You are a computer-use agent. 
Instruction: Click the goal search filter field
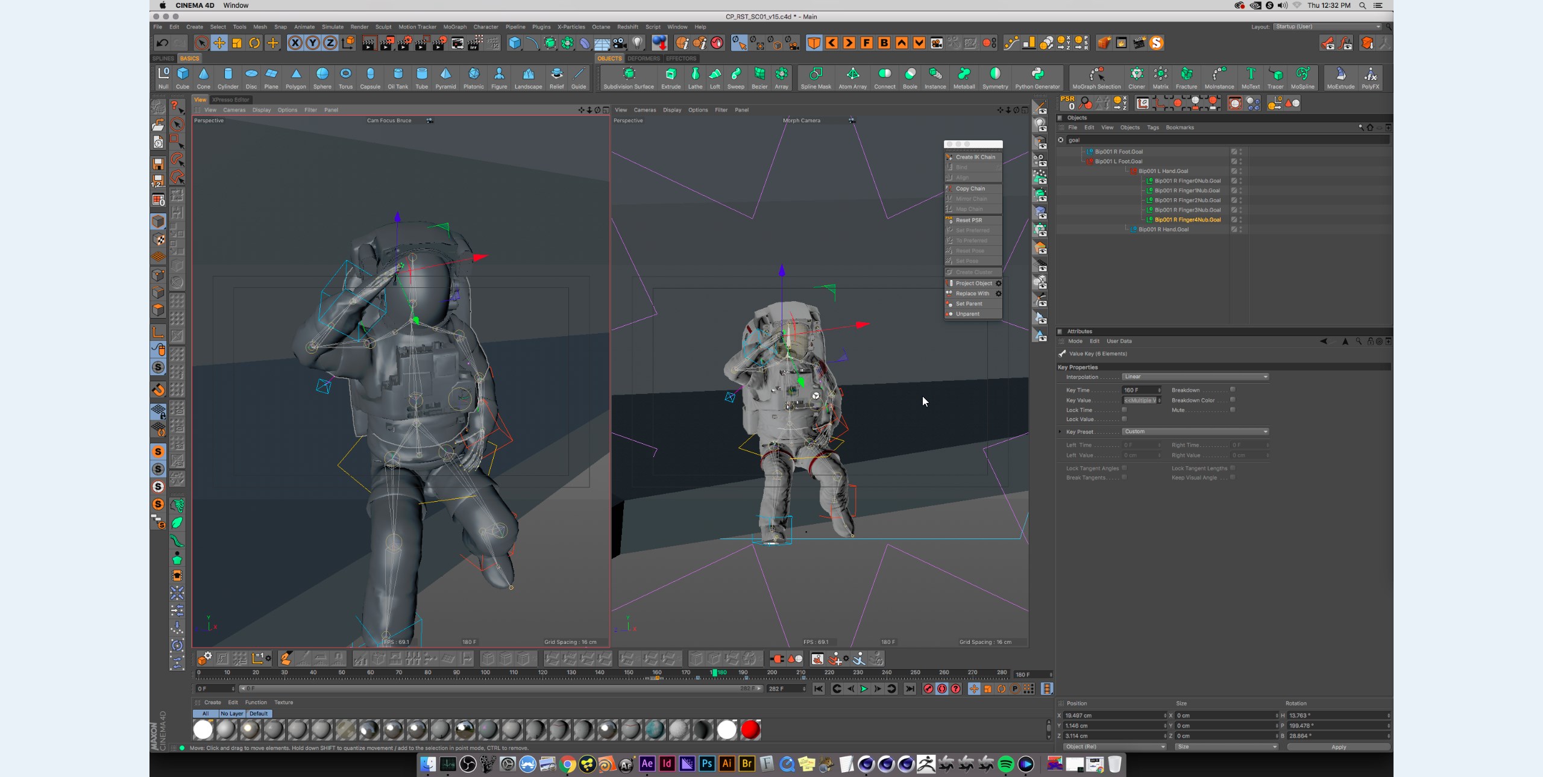(x=1227, y=140)
